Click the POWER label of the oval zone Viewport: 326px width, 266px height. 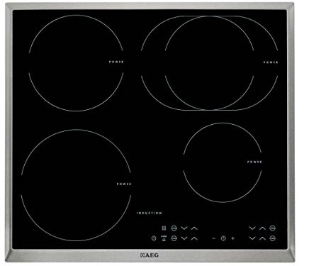[x=271, y=62]
